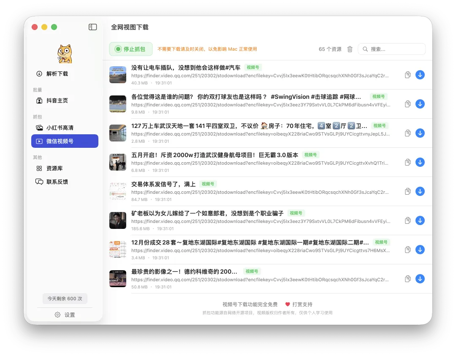Open thumbnail of 矿老板 video
456x356 pixels.
(118, 220)
